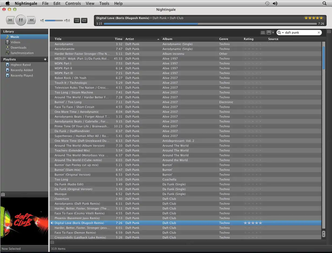Rate now-playing track with header stars
Image resolution: width=332 pixels, height=253 pixels.
click(x=313, y=18)
